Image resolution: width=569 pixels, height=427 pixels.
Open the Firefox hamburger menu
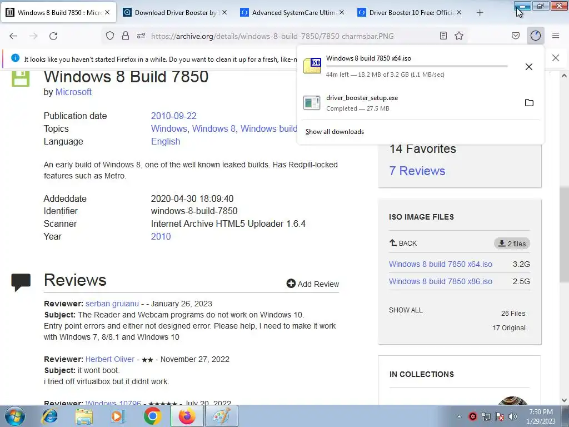(556, 36)
